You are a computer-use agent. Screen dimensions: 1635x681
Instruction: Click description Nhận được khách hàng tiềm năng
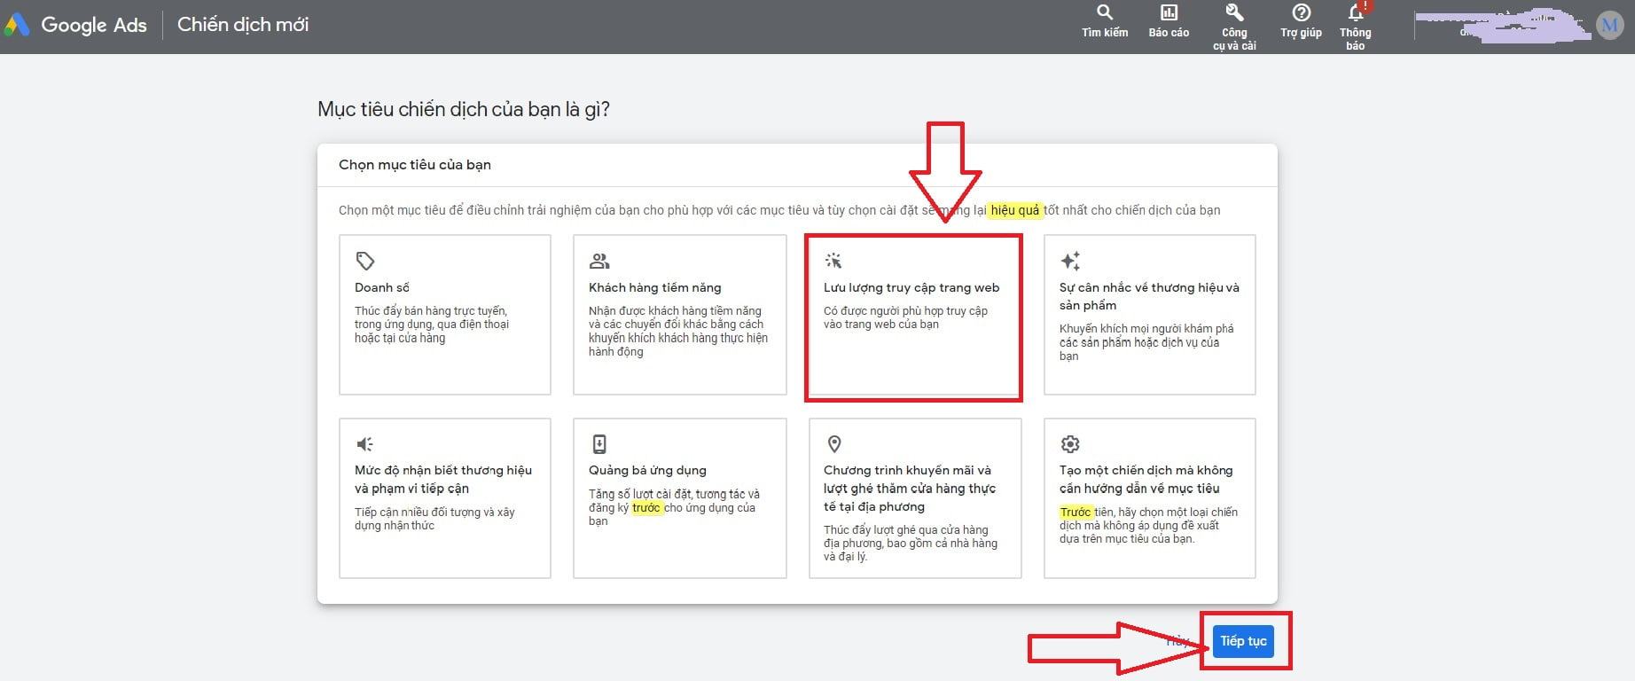[678, 331]
